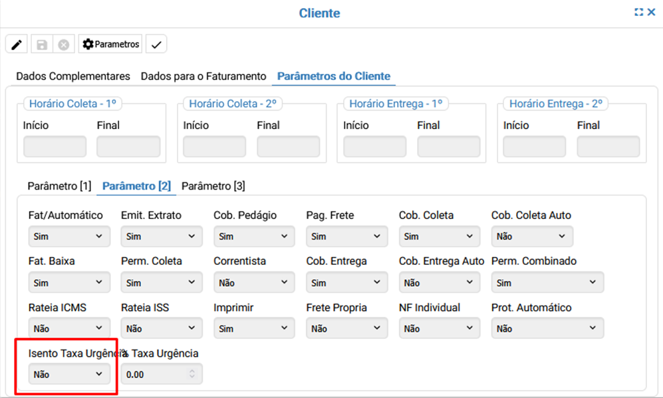The width and height of the screenshot is (663, 398).
Task: Click the checkmark confirm icon
Action: pyautogui.click(x=156, y=45)
